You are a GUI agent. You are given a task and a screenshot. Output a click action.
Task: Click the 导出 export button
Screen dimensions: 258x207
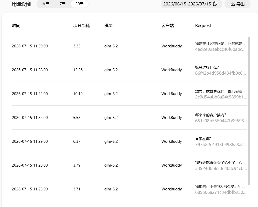coord(237,4)
